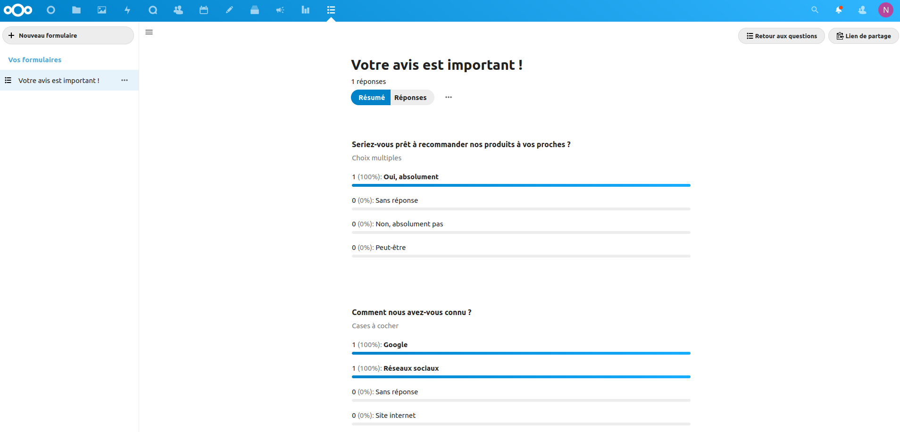The image size is (900, 432).
Task: Open options menu next to Réponses tab
Action: click(x=449, y=97)
